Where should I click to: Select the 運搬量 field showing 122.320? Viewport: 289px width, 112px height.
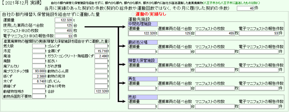pos(64,20)
